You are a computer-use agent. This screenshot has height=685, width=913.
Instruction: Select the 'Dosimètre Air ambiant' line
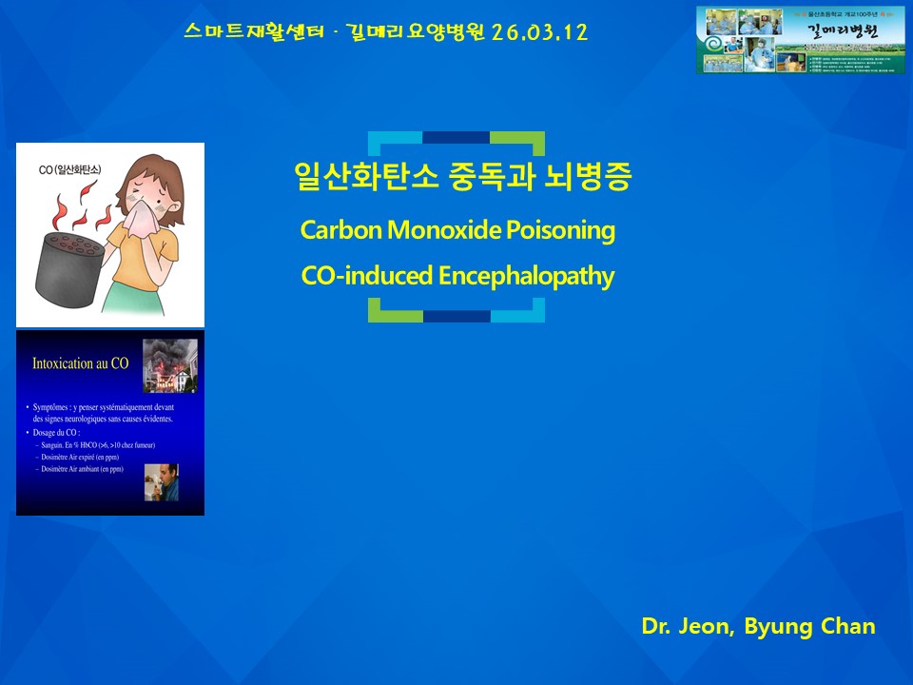tap(80, 469)
